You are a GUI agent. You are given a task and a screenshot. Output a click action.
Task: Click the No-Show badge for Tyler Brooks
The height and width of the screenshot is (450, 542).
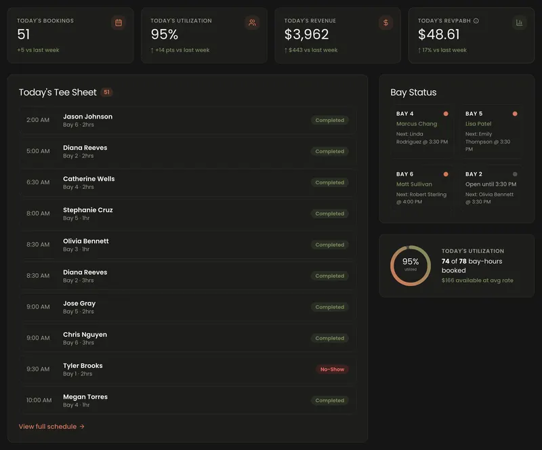pyautogui.click(x=332, y=369)
